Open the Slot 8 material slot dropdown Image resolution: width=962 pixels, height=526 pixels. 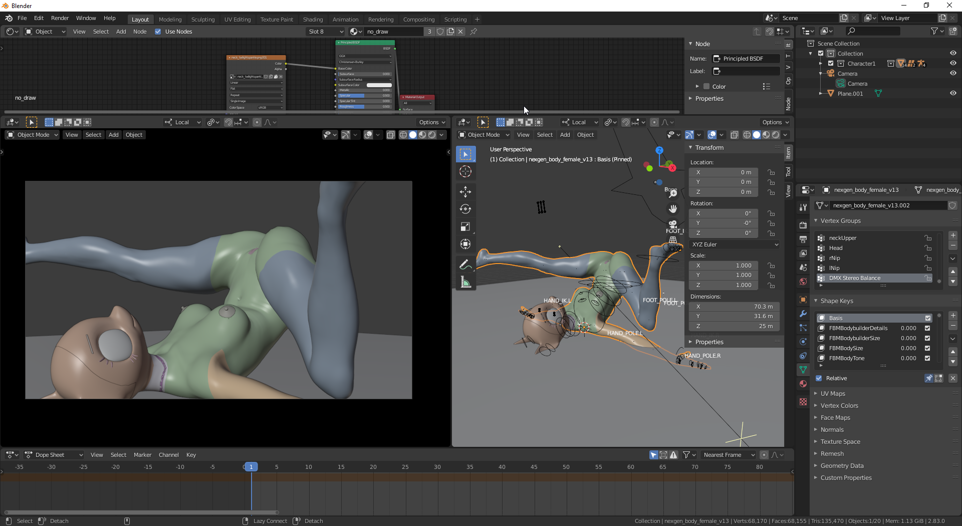pyautogui.click(x=326, y=32)
